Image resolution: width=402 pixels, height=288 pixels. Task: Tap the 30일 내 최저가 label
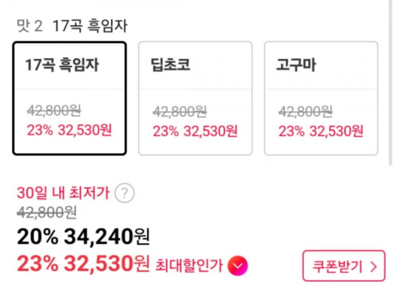(63, 194)
